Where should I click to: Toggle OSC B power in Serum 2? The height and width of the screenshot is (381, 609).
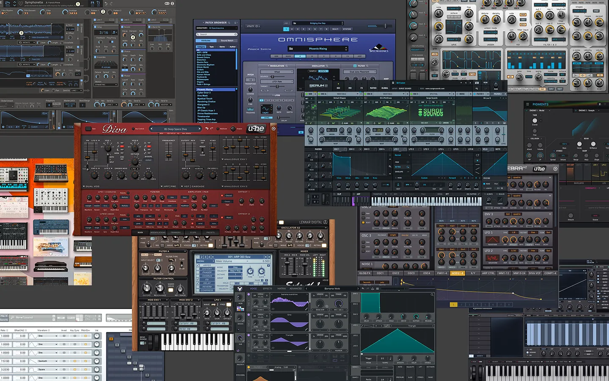[x=365, y=94]
